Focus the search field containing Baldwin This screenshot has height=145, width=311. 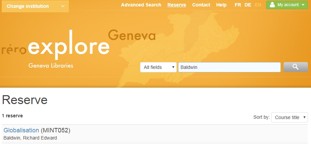click(229, 68)
